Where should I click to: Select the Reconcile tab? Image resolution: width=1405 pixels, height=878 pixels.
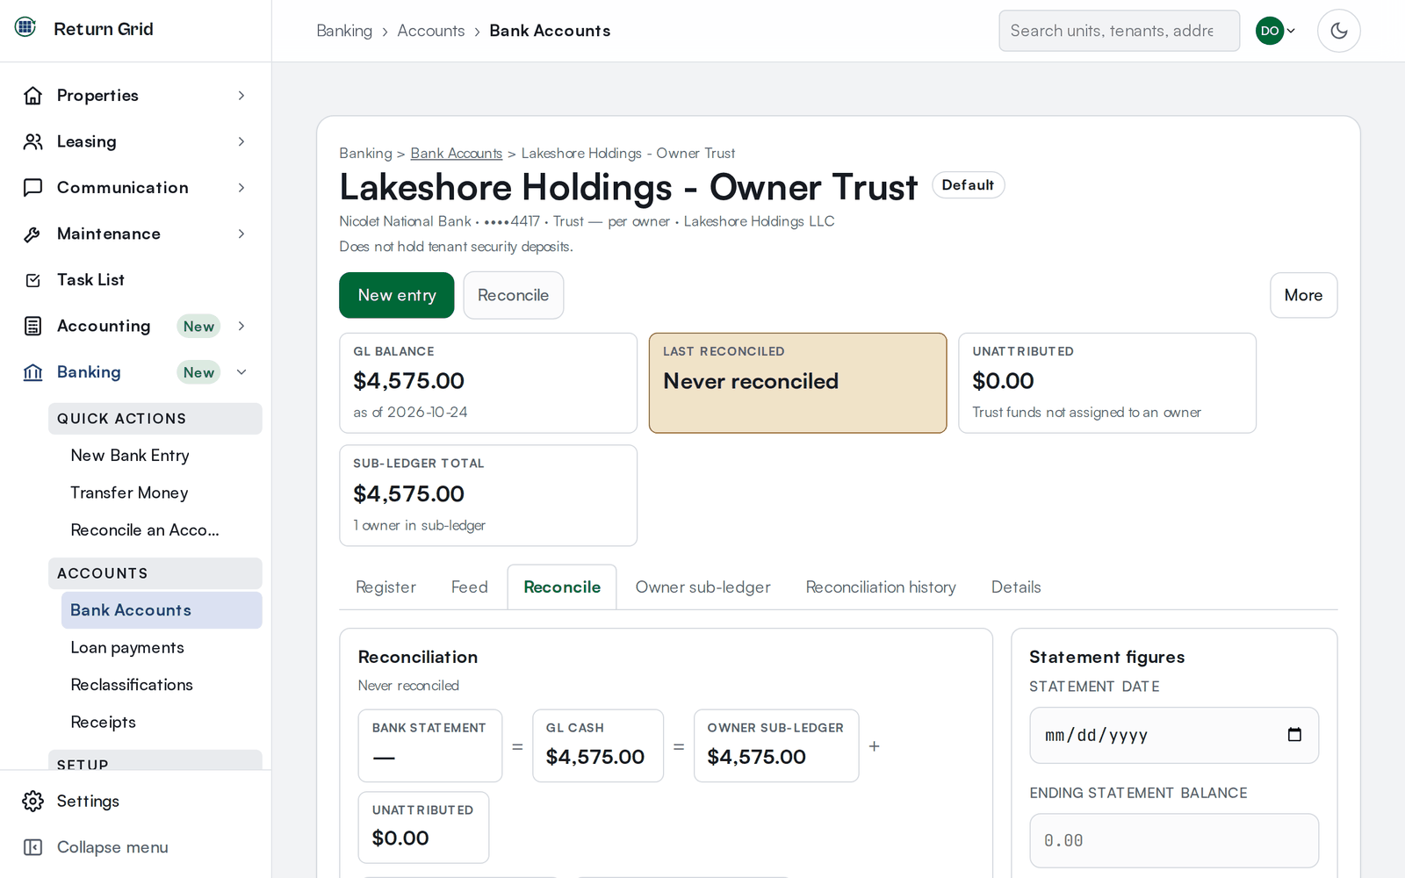coord(562,587)
